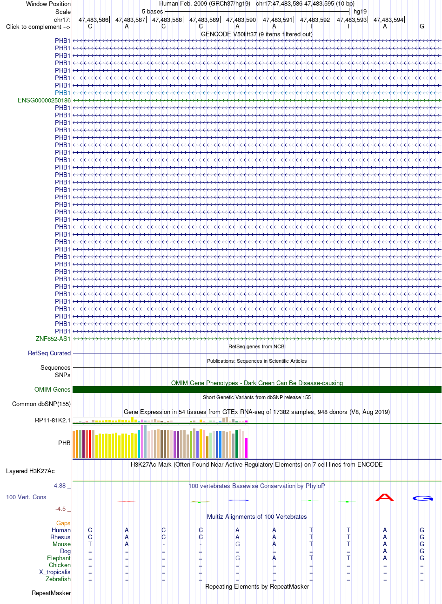Select the RP11-81K2.1 expression label
This screenshot has height=604, width=442.
click(53, 420)
